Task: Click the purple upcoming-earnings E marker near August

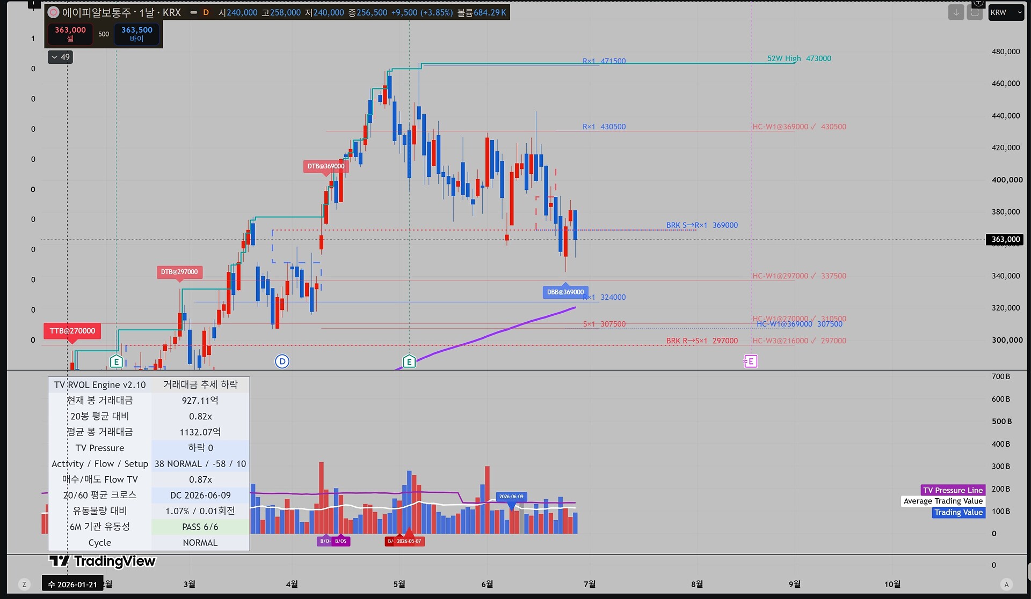Action: 750,361
